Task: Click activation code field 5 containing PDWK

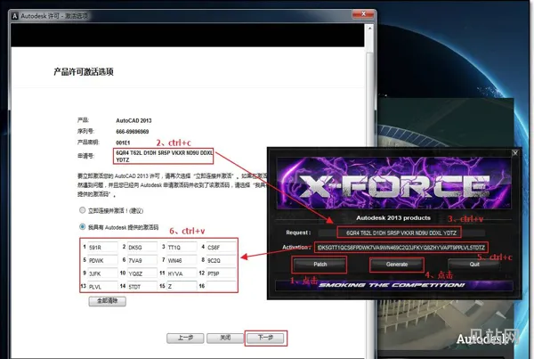Action: pyautogui.click(x=102, y=260)
